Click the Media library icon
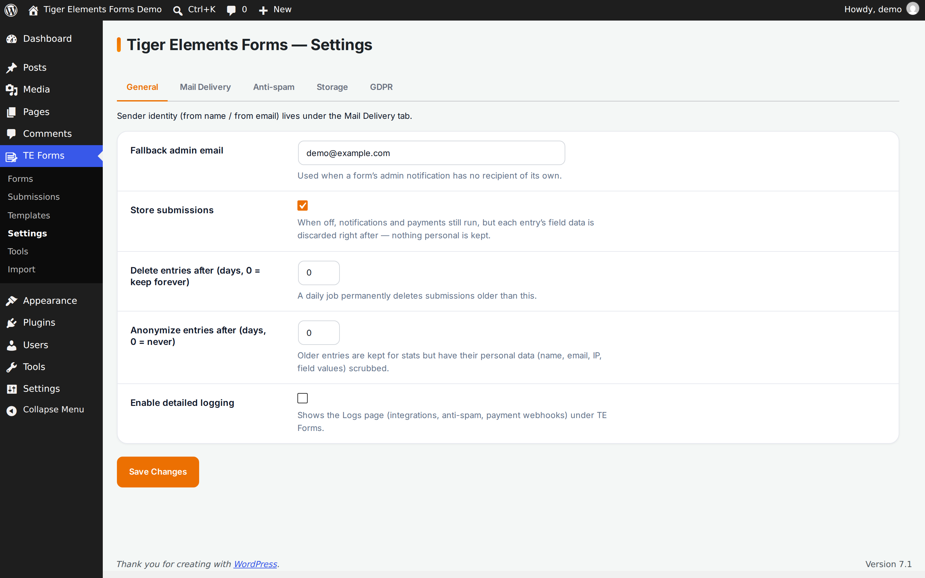This screenshot has height=578, width=925. click(12, 90)
